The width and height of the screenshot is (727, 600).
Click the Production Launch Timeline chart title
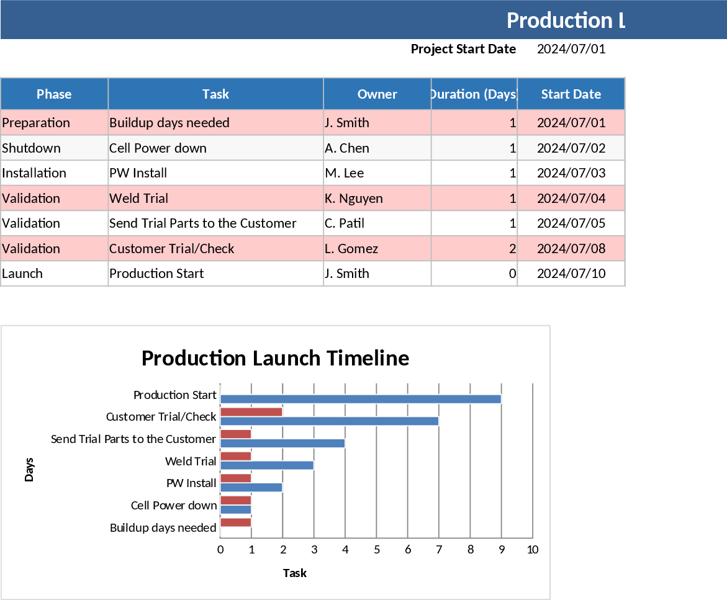[275, 359]
